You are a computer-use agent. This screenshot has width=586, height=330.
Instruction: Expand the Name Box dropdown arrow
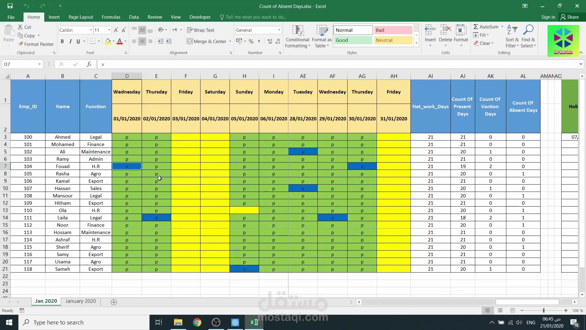click(x=39, y=64)
